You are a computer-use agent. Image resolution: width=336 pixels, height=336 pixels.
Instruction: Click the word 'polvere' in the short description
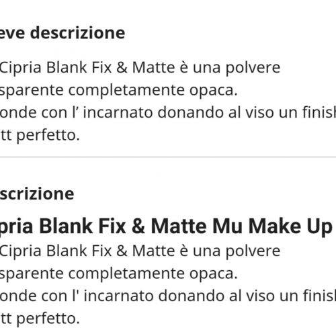point(253,68)
